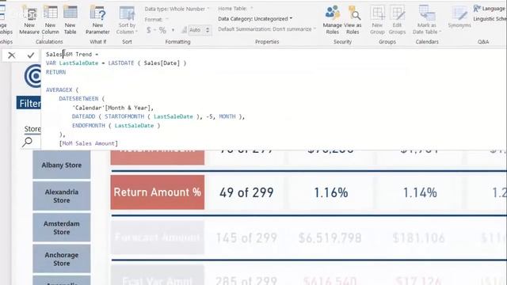This screenshot has height=285, width=507.
Task: Expand Data Category Uncategorized dropdown
Action: point(255,19)
